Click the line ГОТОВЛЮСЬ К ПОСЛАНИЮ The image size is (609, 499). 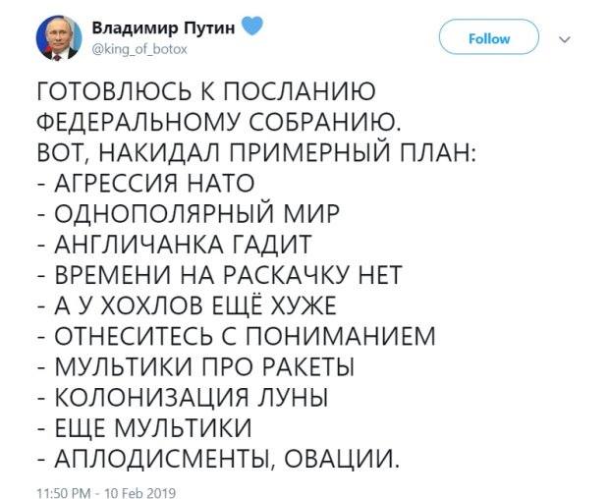point(206,91)
